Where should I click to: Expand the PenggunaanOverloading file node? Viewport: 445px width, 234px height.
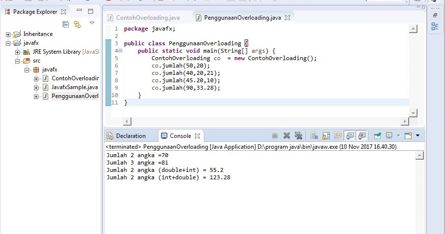[x=36, y=97]
